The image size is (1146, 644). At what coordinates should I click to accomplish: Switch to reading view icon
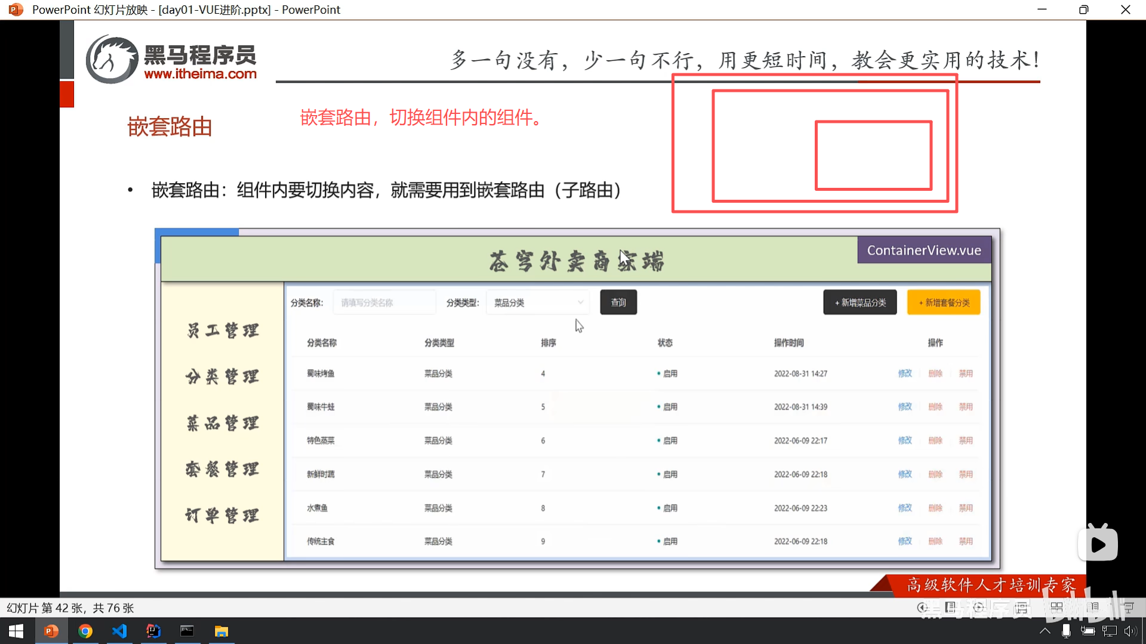1093,608
